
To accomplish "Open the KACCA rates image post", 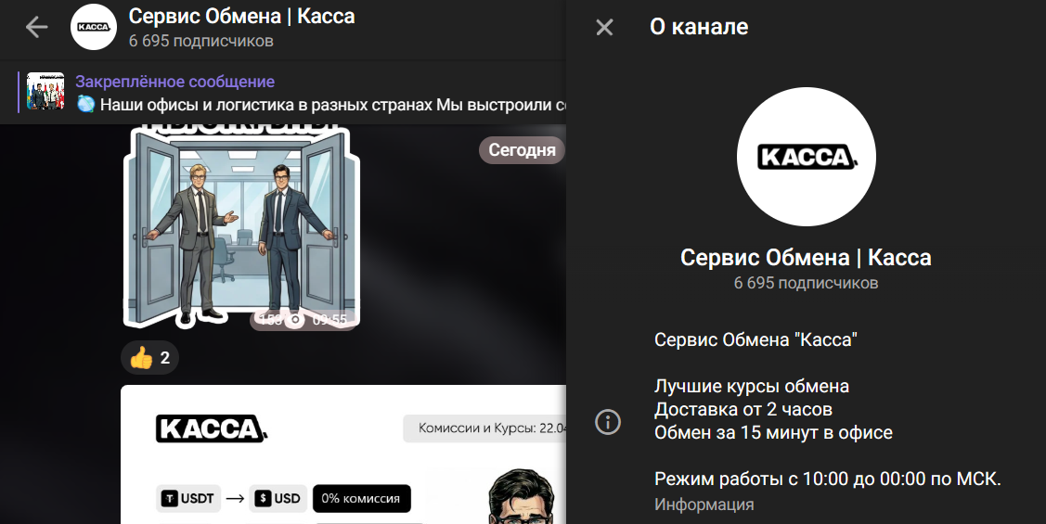I will coord(342,454).
